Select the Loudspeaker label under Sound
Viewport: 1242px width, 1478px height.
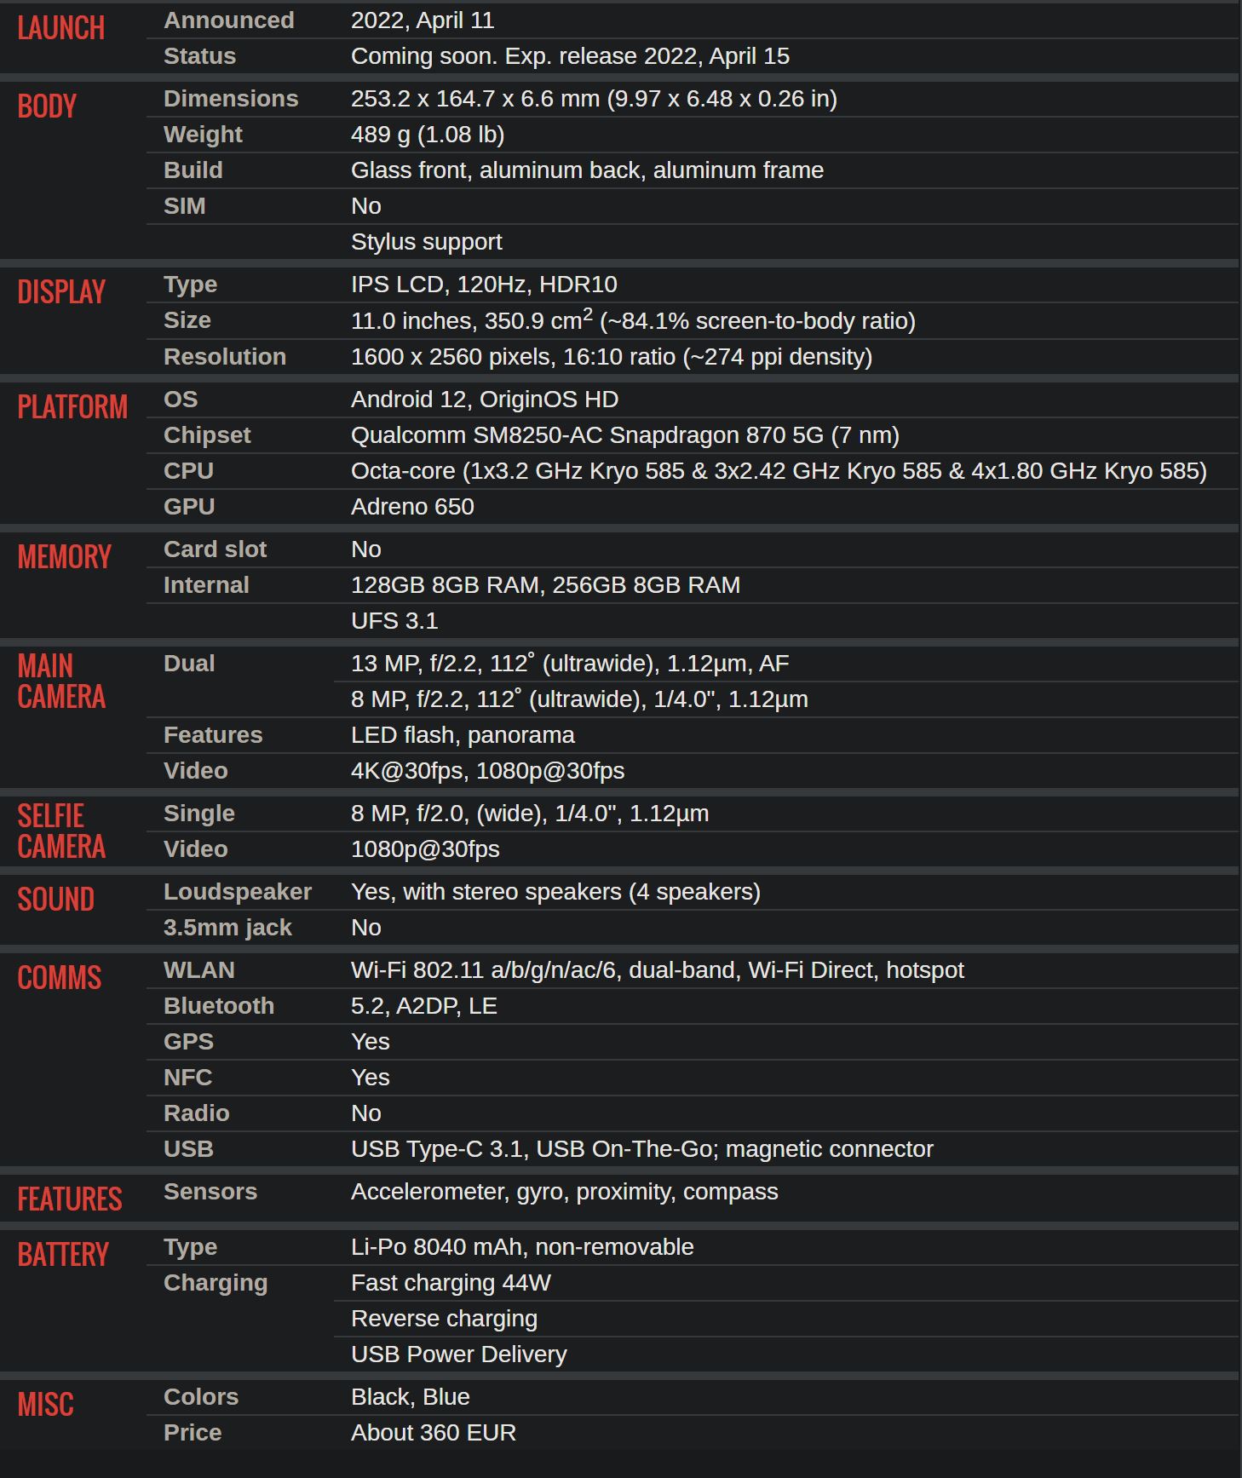(x=237, y=892)
